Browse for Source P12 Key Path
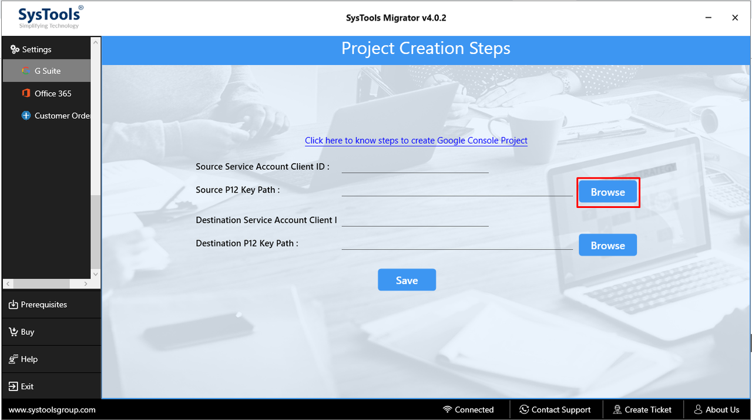752x420 pixels. coord(607,192)
